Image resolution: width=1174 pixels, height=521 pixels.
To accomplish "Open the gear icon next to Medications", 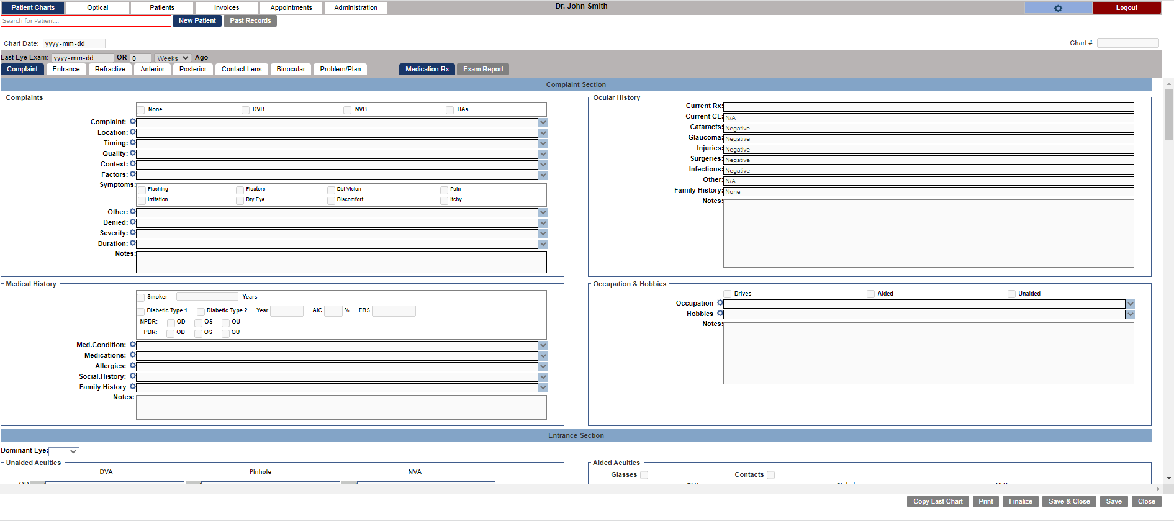I will [132, 355].
